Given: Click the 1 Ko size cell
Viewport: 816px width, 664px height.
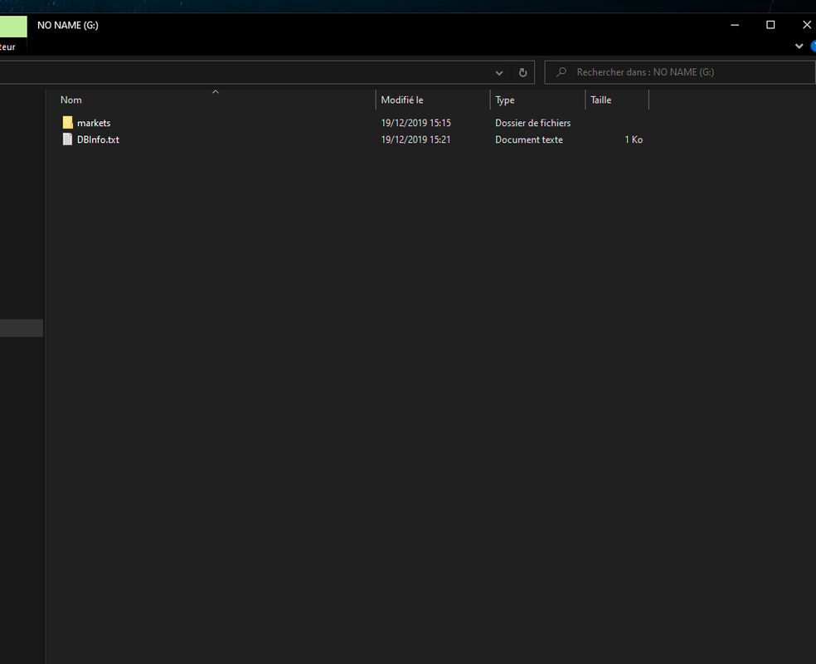Looking at the screenshot, I should (634, 139).
